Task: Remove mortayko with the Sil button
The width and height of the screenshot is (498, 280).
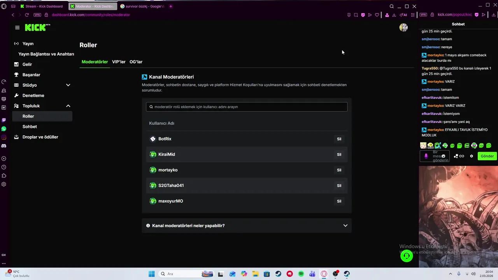Action: click(x=339, y=170)
